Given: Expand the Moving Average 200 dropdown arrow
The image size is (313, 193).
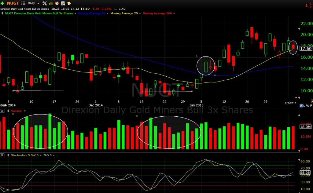Looking at the screenshot, I should [174, 13].
